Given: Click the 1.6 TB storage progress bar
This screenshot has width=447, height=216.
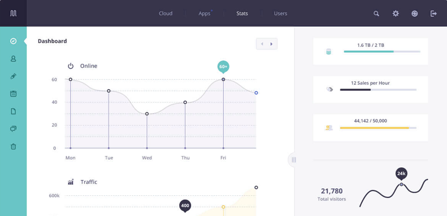Looking at the screenshot, I should coord(382,52).
